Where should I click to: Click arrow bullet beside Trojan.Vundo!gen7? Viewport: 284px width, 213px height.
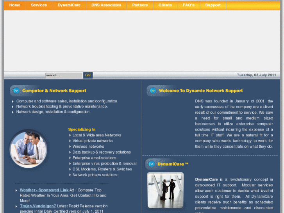16,206
